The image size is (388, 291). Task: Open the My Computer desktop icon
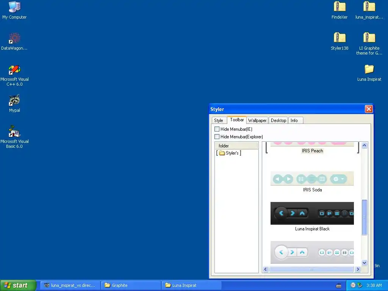[x=14, y=10]
